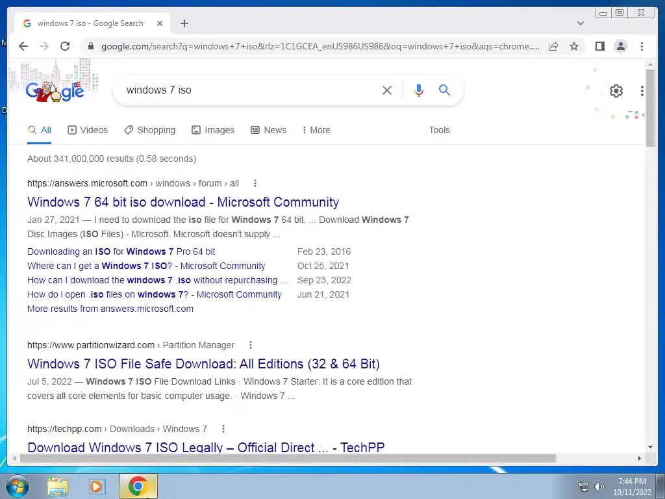Open Chrome's three-dot menu
Screen dimensions: 665x499
[642, 46]
